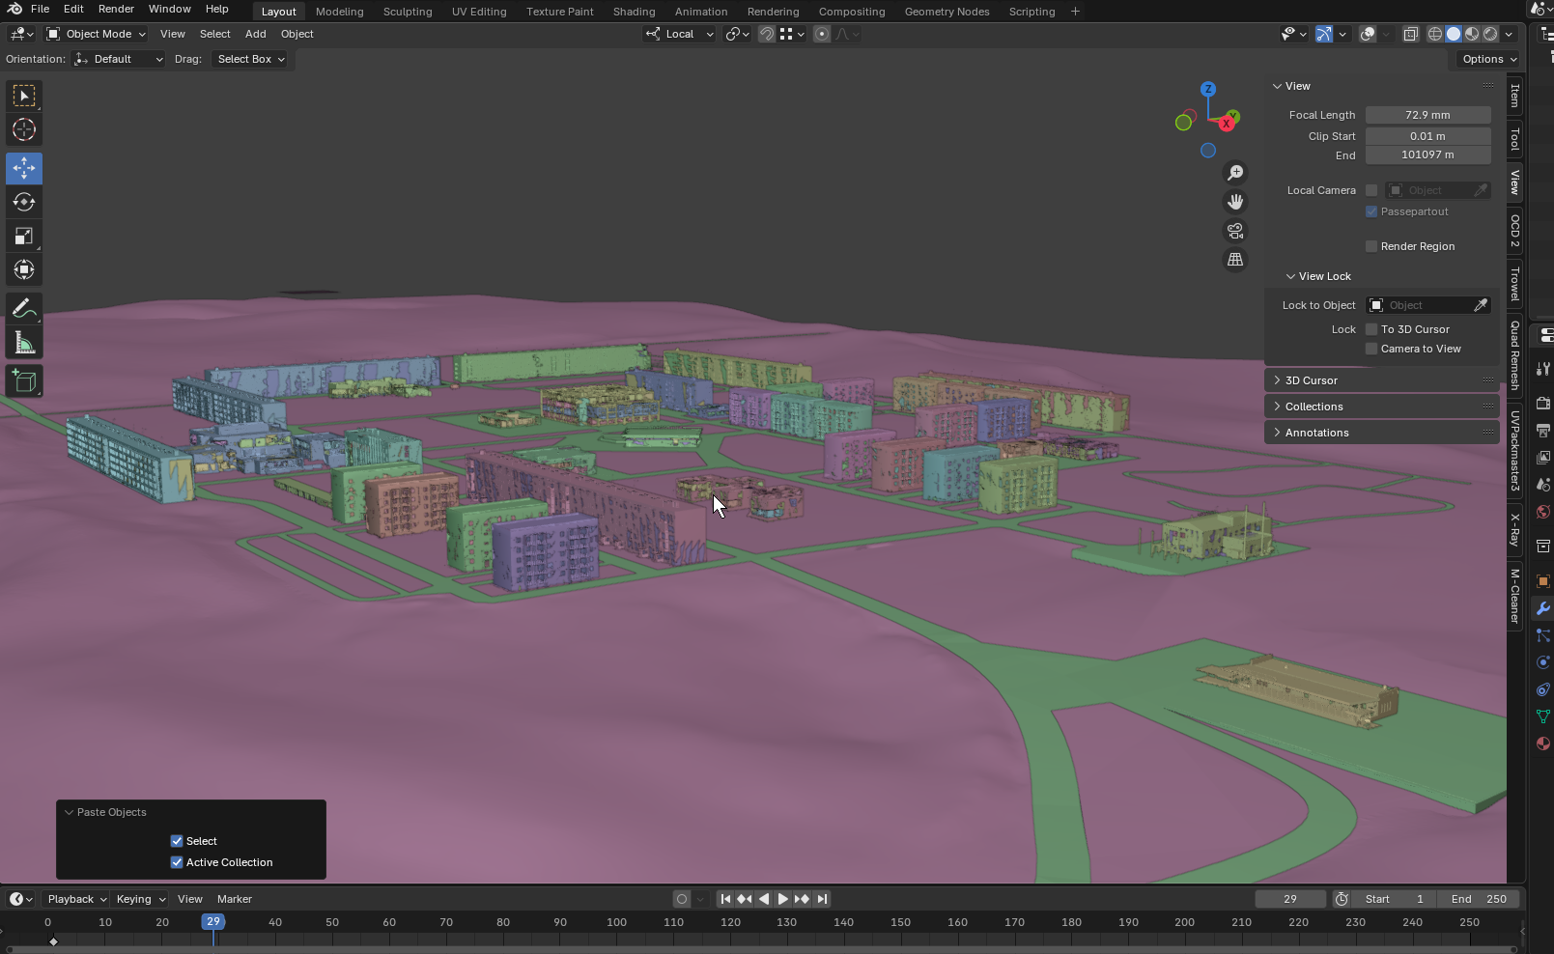This screenshot has height=954, width=1554.
Task: Select the Annotate pencil tool
Action: [24, 309]
